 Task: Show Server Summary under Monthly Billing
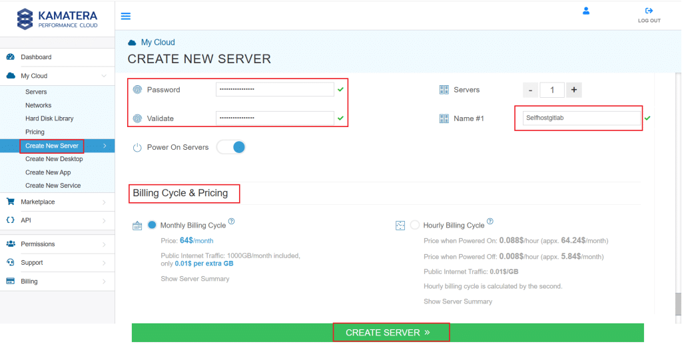[195, 279]
